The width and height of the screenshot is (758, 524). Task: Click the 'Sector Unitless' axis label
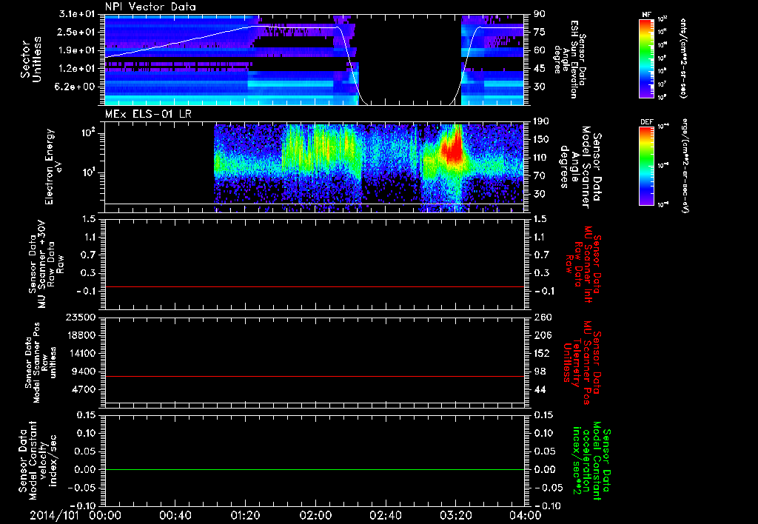(31, 59)
